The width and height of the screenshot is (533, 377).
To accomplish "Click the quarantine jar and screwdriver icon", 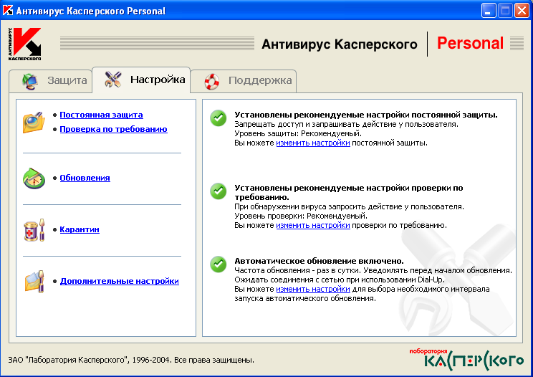I will click(34, 230).
